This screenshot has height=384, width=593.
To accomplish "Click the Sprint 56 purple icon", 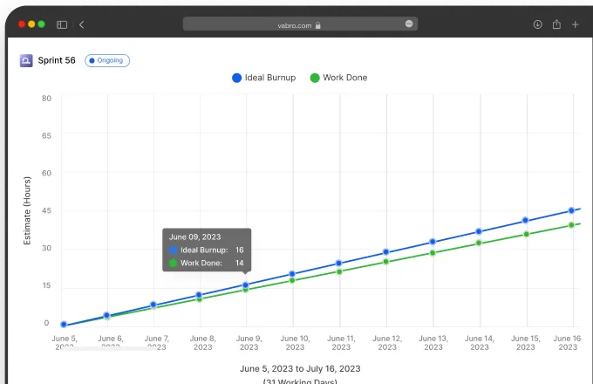I will pos(26,61).
